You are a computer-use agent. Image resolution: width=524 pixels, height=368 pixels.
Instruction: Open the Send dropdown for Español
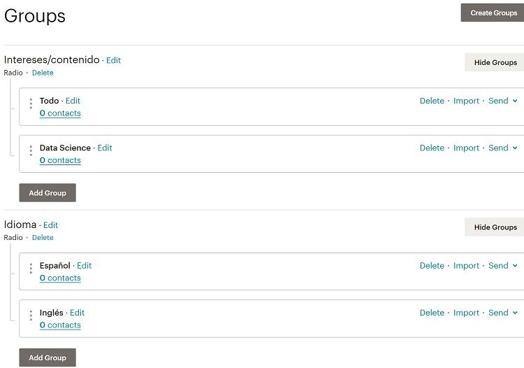(x=503, y=265)
